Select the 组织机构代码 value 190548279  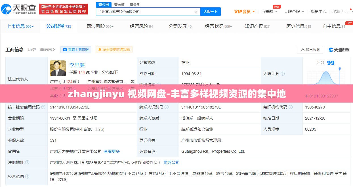pyautogui.click(x=315, y=107)
